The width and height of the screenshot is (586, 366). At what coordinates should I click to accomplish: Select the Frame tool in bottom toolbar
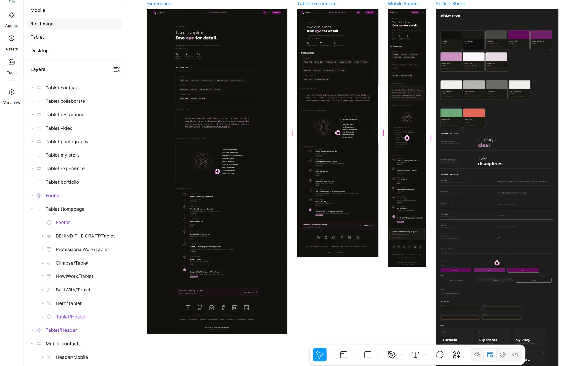tap(344, 355)
